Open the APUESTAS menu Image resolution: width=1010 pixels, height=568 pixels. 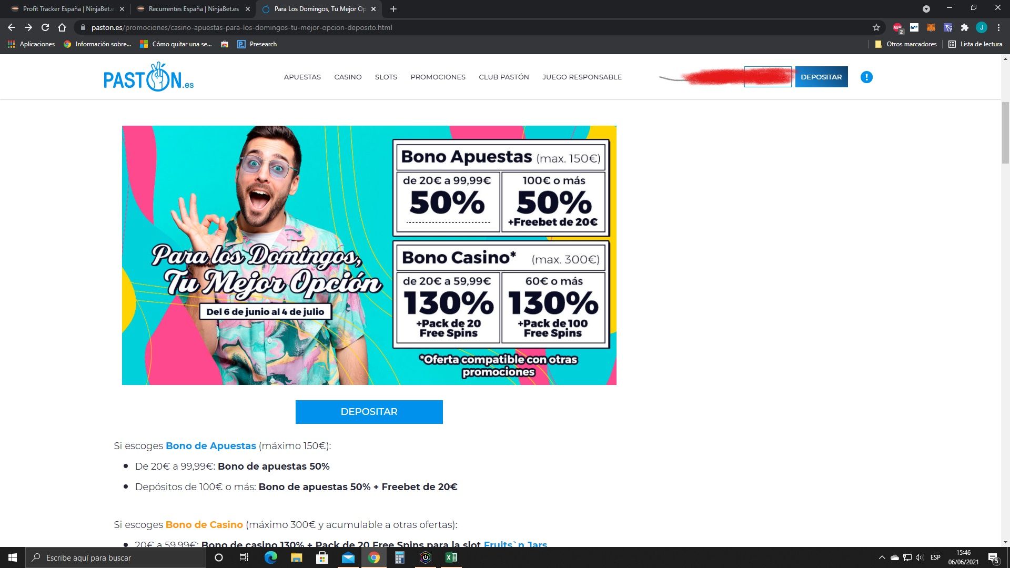click(x=302, y=77)
